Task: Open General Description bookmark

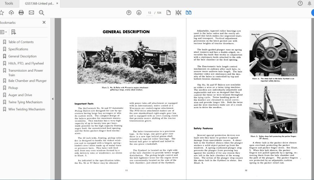Action: [22, 56]
